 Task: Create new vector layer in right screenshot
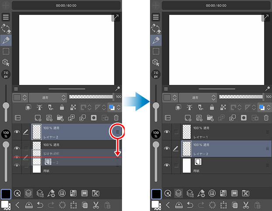pyautogui.click(x=199, y=118)
